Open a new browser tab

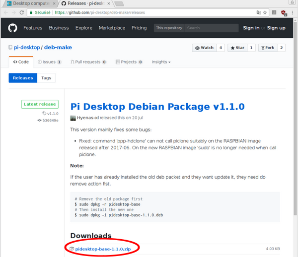pos(119,3)
